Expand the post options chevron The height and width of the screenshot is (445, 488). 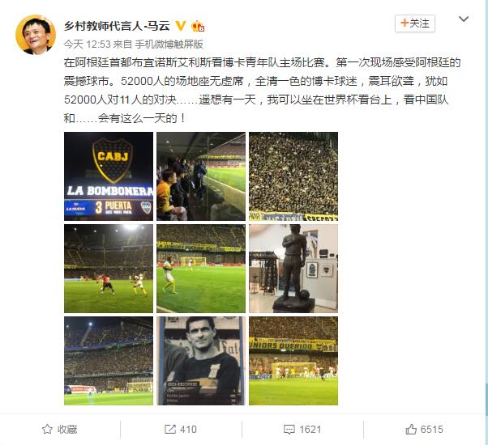pyautogui.click(x=464, y=19)
